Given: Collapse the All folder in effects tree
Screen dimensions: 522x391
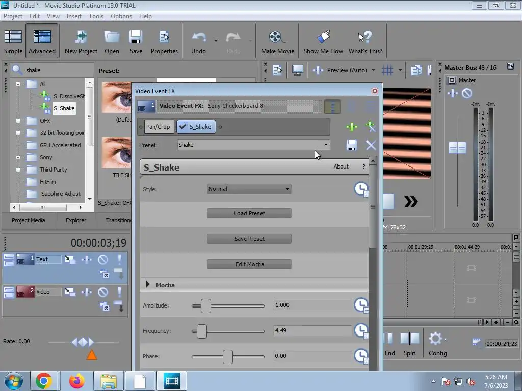Looking at the screenshot, I should point(18,84).
